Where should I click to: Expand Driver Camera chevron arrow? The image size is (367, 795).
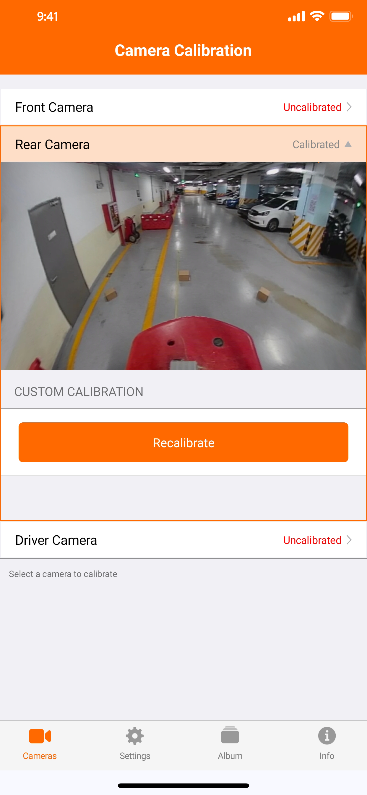[x=349, y=540]
